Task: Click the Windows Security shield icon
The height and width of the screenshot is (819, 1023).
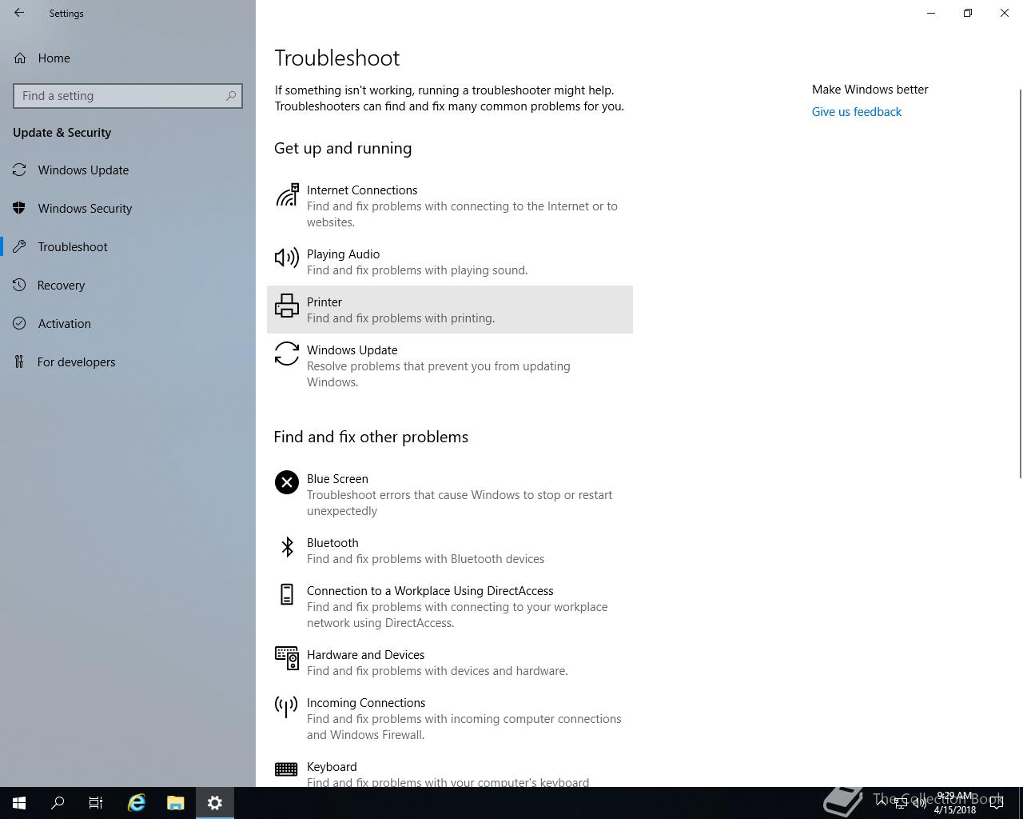Action: (x=20, y=209)
